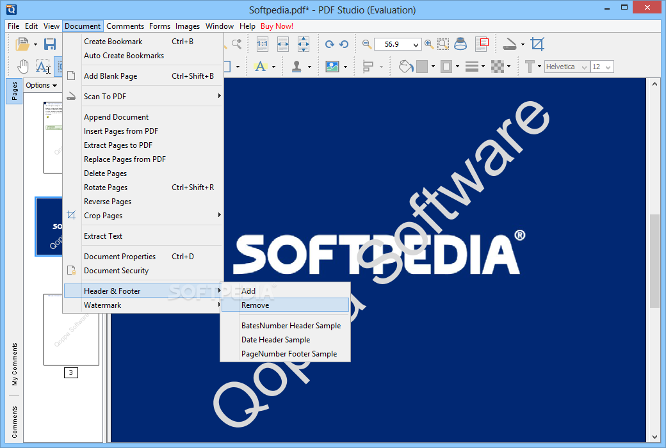Switch to the My Comments side tab
The width and height of the screenshot is (666, 448).
[15, 364]
